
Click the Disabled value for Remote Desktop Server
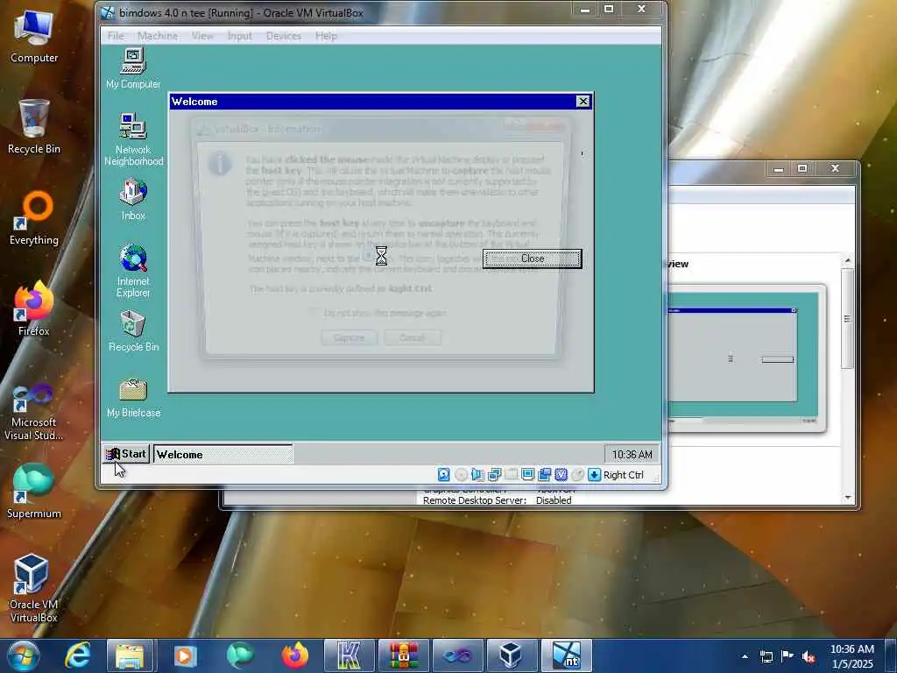(554, 500)
